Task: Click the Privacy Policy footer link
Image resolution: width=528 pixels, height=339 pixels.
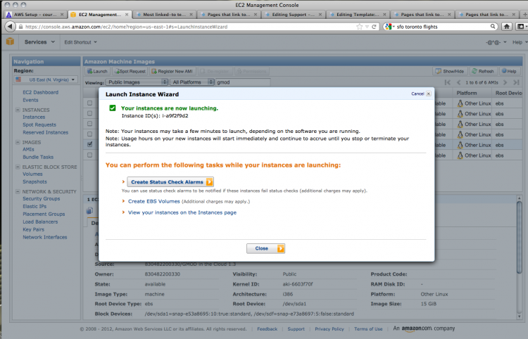Action: coord(329,329)
